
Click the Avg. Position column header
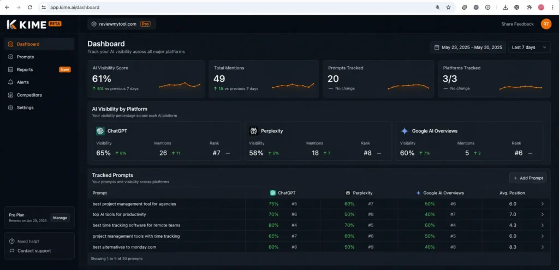pos(512,193)
